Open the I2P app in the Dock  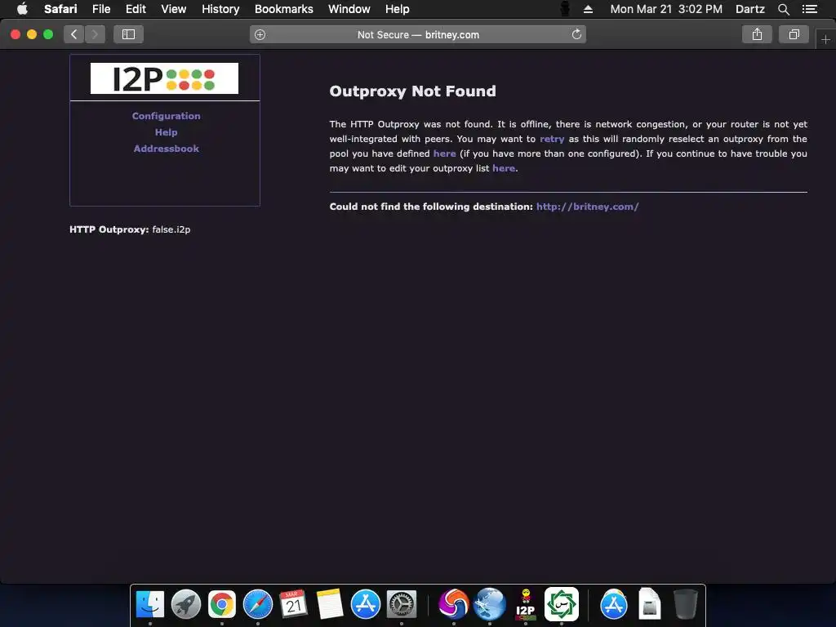coord(526,605)
